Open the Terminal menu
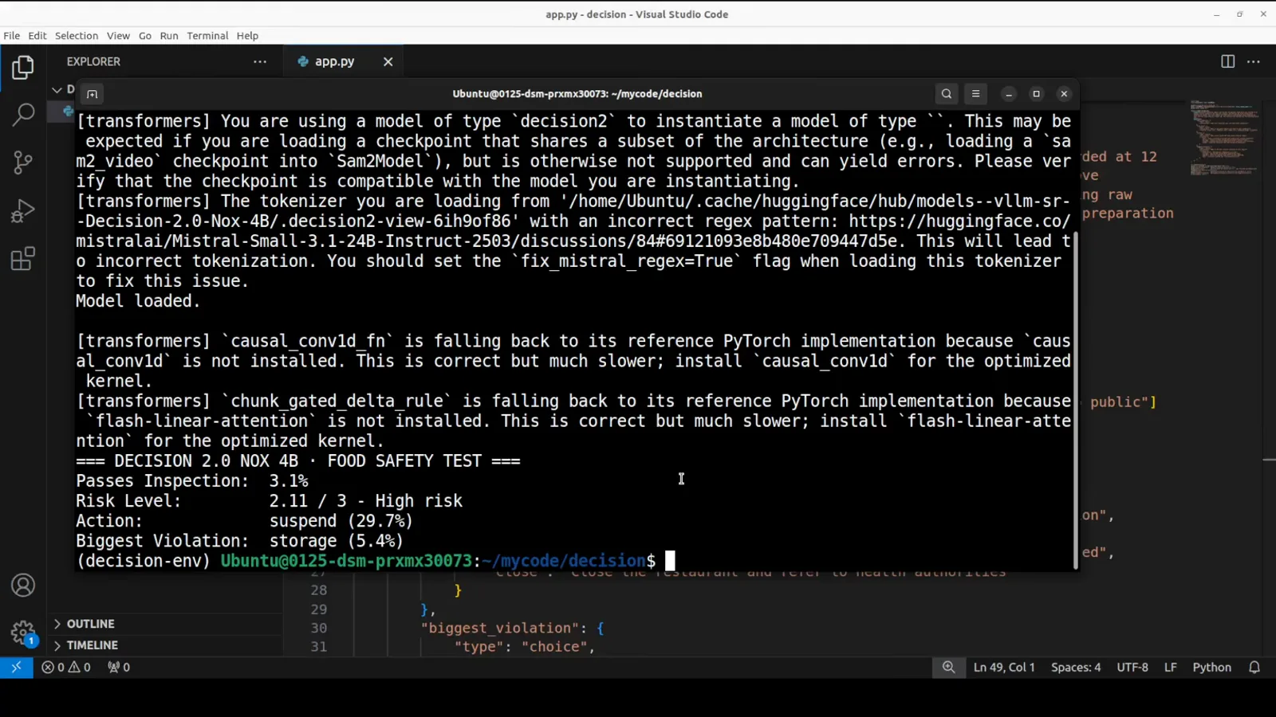This screenshot has width=1276, height=717. tap(207, 36)
